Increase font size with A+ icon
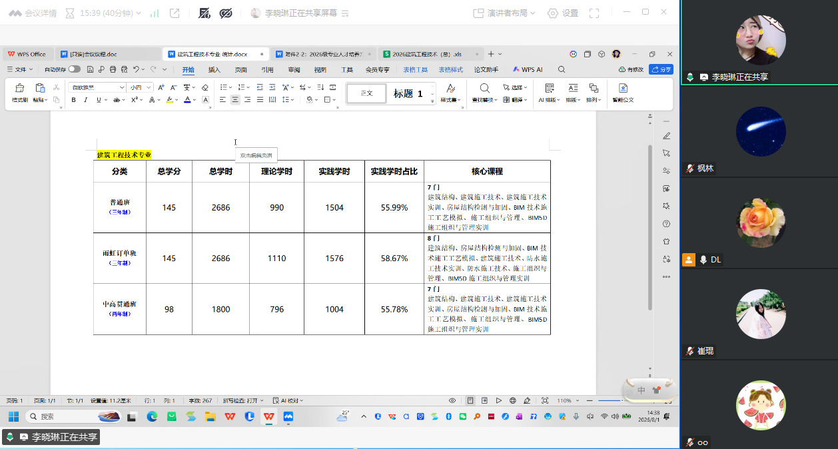Image resolution: width=838 pixels, height=449 pixels. (x=162, y=87)
